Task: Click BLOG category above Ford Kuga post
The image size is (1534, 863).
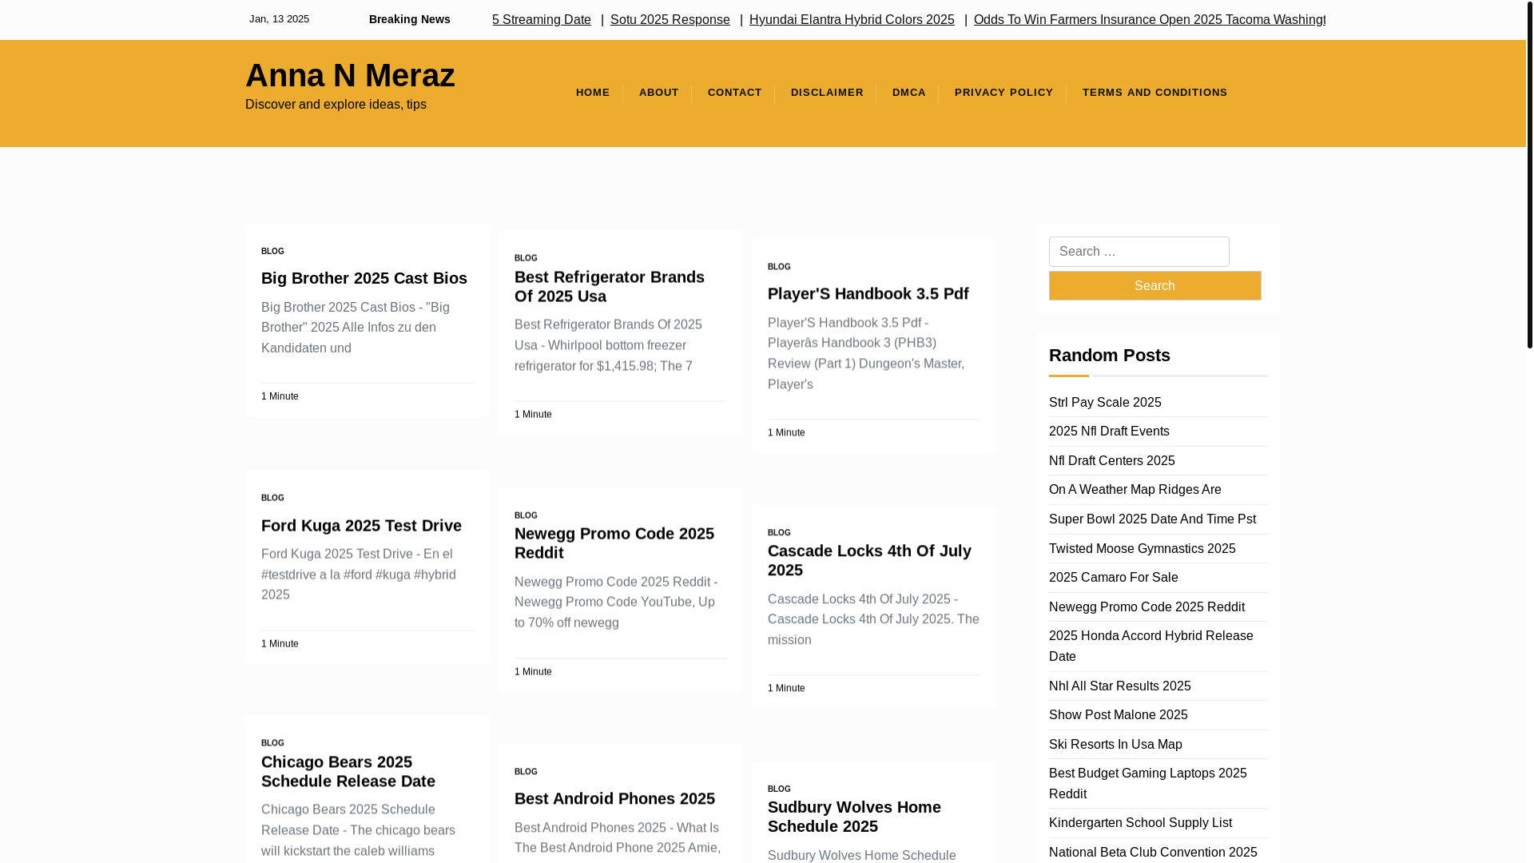Action: pos(272,498)
